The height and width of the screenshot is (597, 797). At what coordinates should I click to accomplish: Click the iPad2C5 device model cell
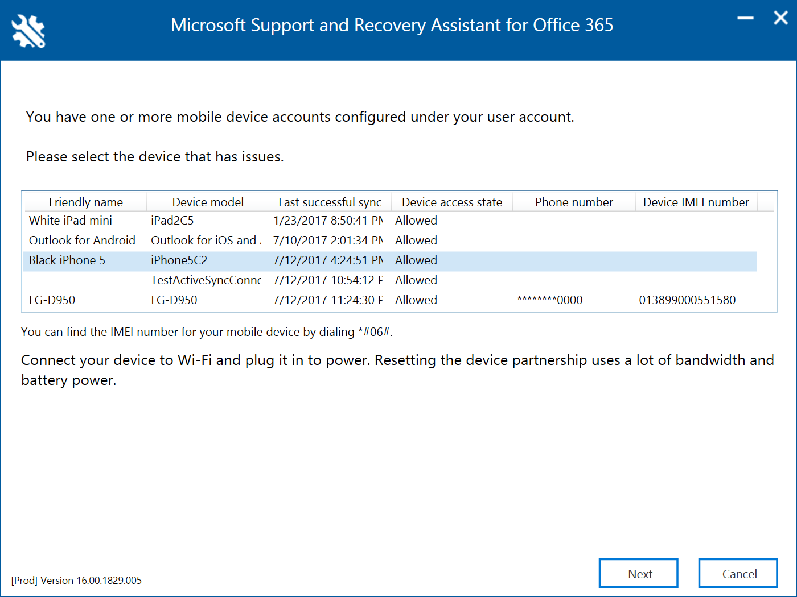(x=172, y=221)
